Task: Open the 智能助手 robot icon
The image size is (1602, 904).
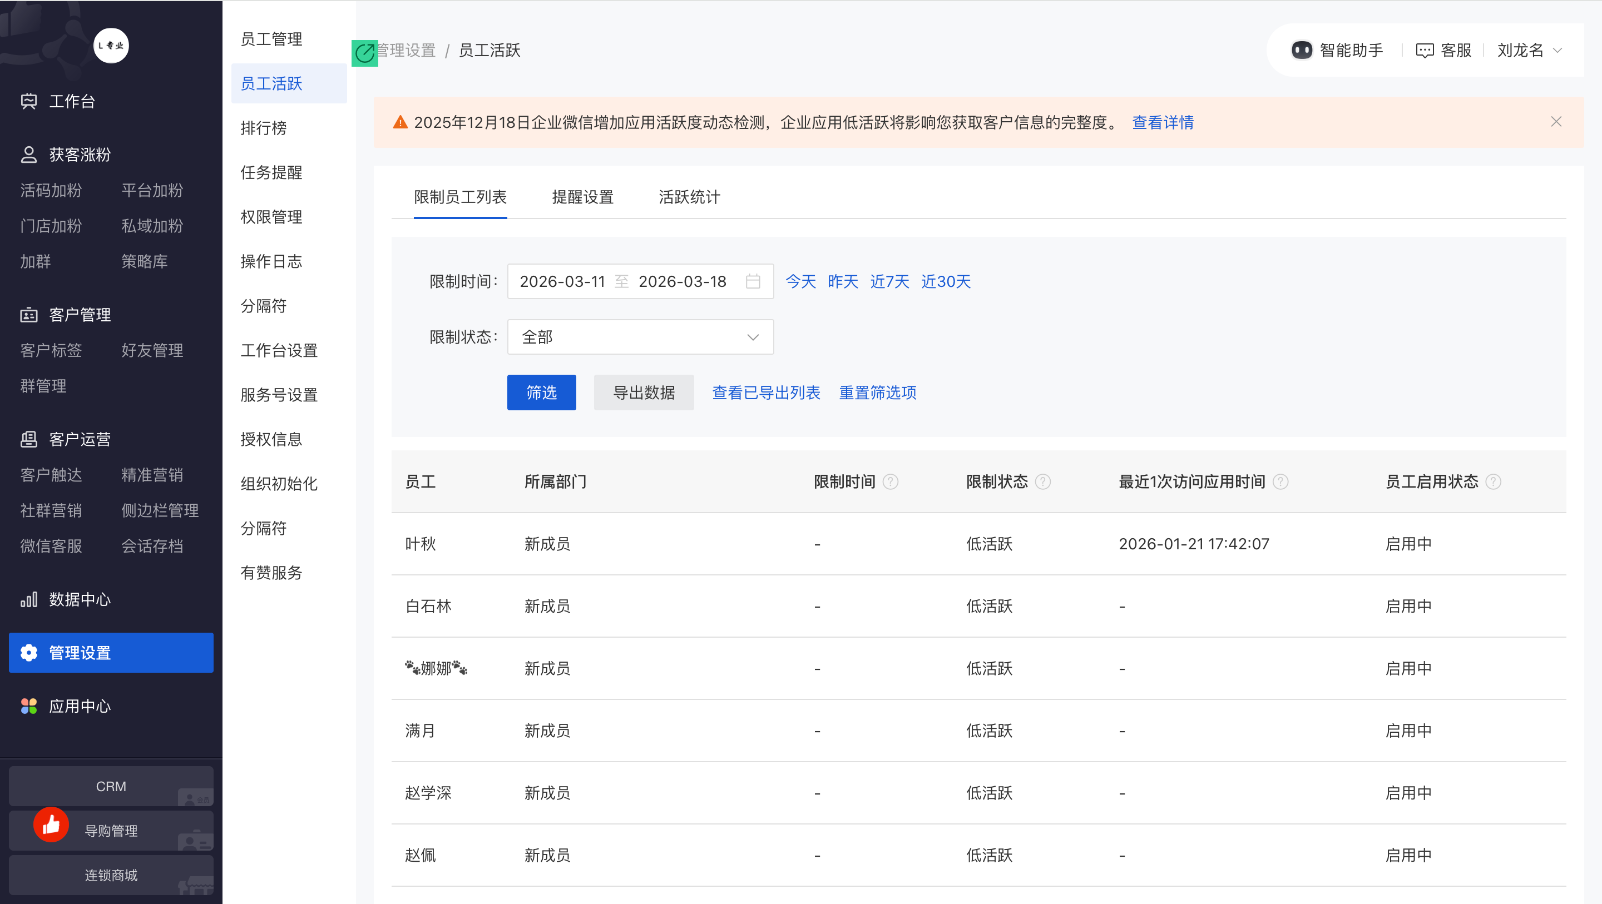Action: [1301, 51]
